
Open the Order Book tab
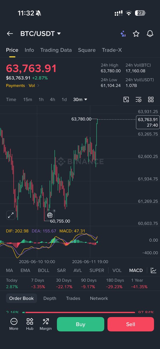coord(21,298)
